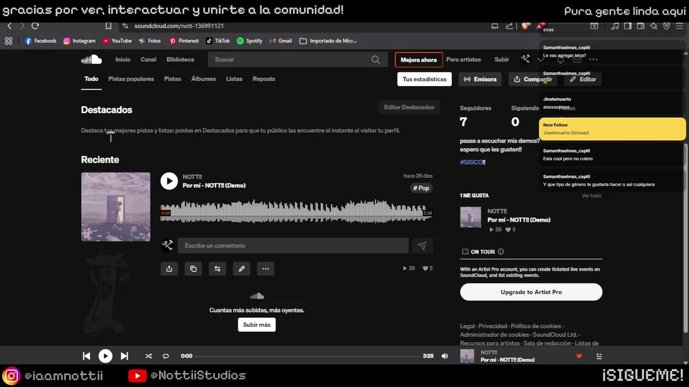Open the play queue icon in player
Image resolution: width=689 pixels, height=387 pixels.
[599, 356]
